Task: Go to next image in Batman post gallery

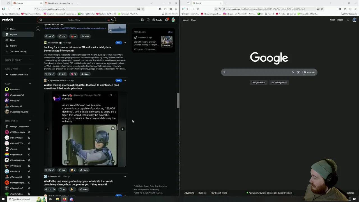Action: point(123,129)
